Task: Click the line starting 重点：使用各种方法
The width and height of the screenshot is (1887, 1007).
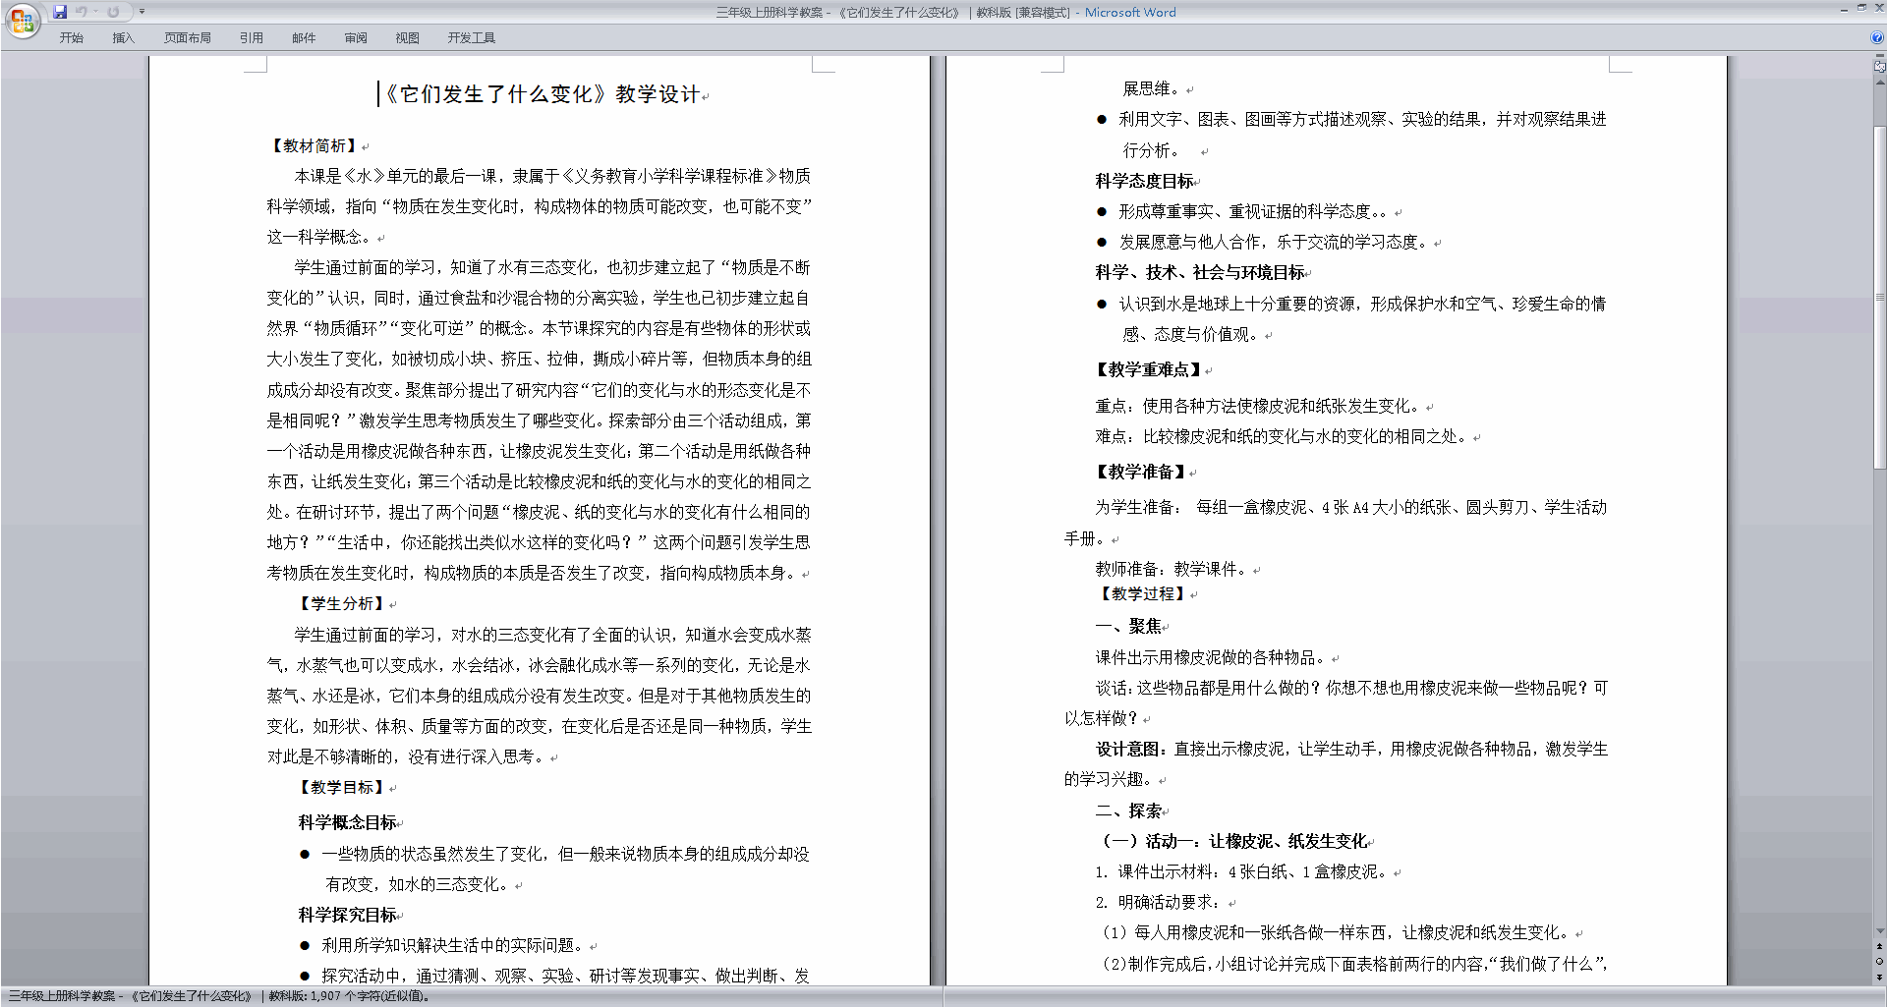Action: (x=1260, y=406)
